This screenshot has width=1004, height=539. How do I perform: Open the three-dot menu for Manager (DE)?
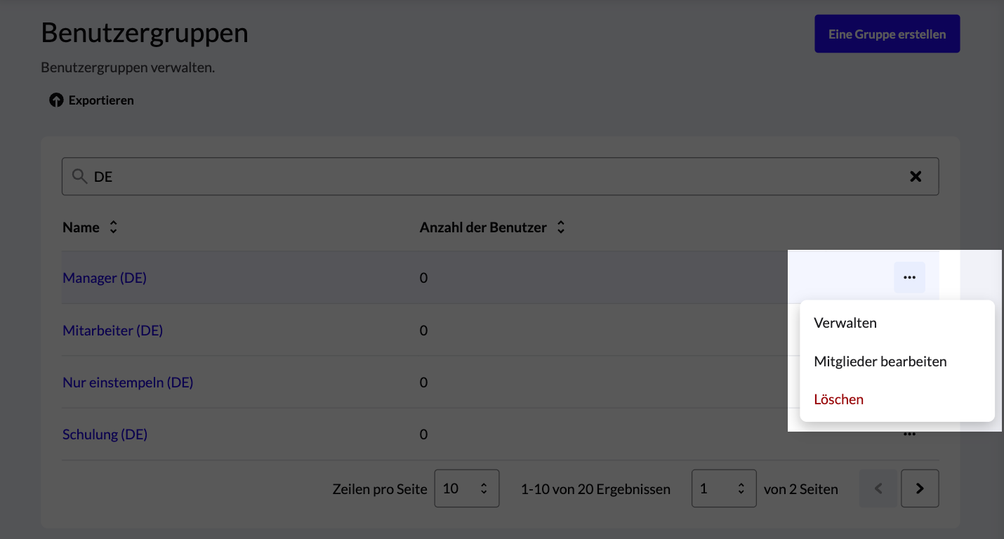909,278
